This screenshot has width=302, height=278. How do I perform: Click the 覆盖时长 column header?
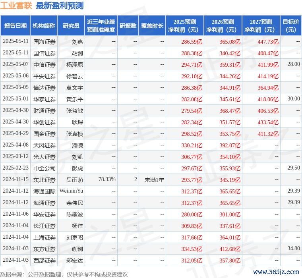tap(152, 25)
